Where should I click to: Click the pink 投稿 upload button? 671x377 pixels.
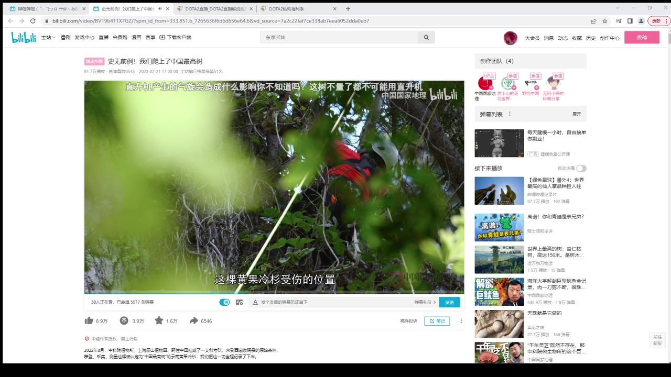[641, 37]
